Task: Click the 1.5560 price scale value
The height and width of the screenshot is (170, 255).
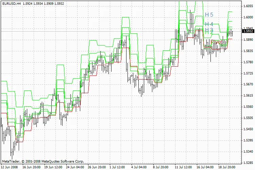Action: pos(248,107)
